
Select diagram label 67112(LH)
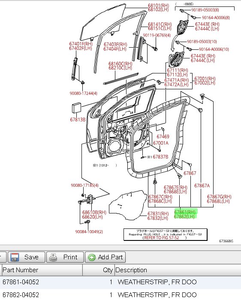point(177,75)
